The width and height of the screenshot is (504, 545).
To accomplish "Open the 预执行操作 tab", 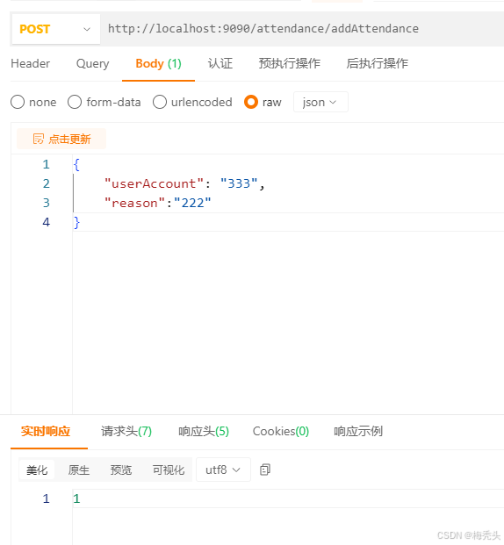I will tap(290, 63).
